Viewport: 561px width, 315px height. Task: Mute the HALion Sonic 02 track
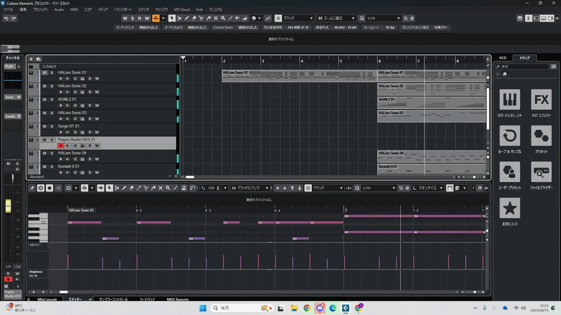44,86
